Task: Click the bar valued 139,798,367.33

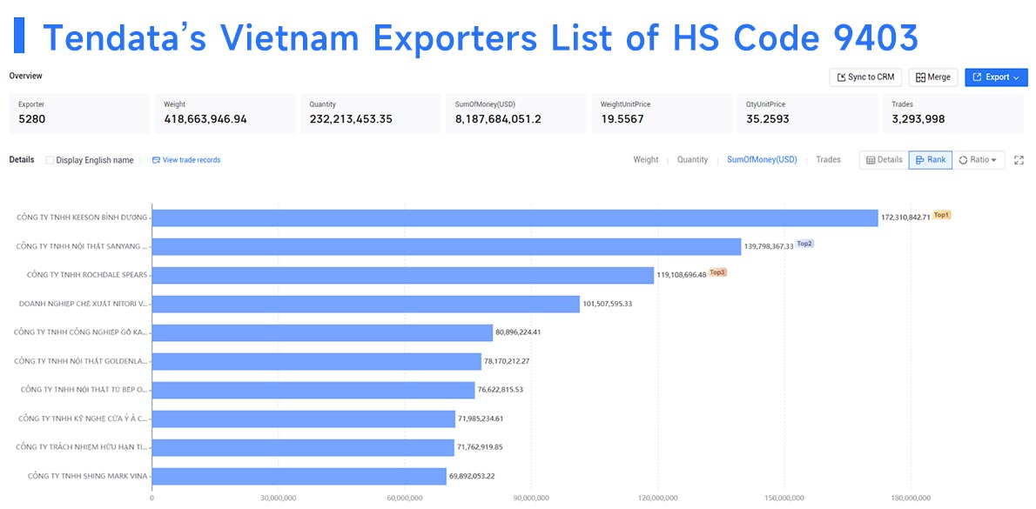Action: (447, 247)
